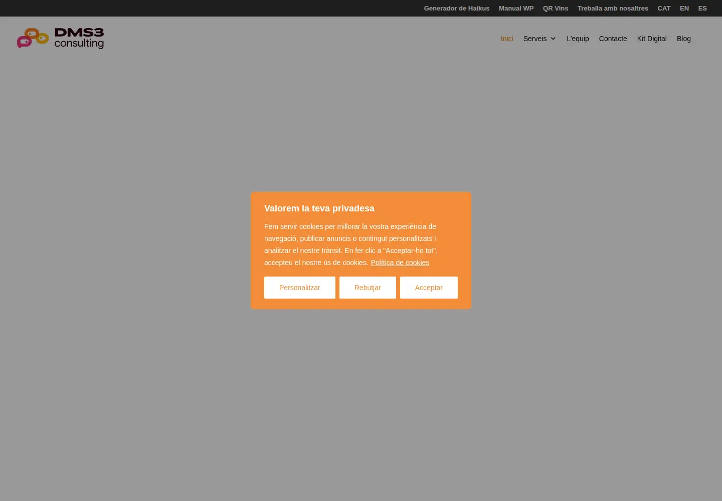Switch language to ES
Image resolution: width=722 pixels, height=501 pixels.
[702, 9]
